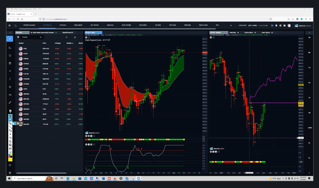Select the pencil drawing tool in sidebar
Image resolution: width=319 pixels, height=188 pixels.
coord(10,102)
